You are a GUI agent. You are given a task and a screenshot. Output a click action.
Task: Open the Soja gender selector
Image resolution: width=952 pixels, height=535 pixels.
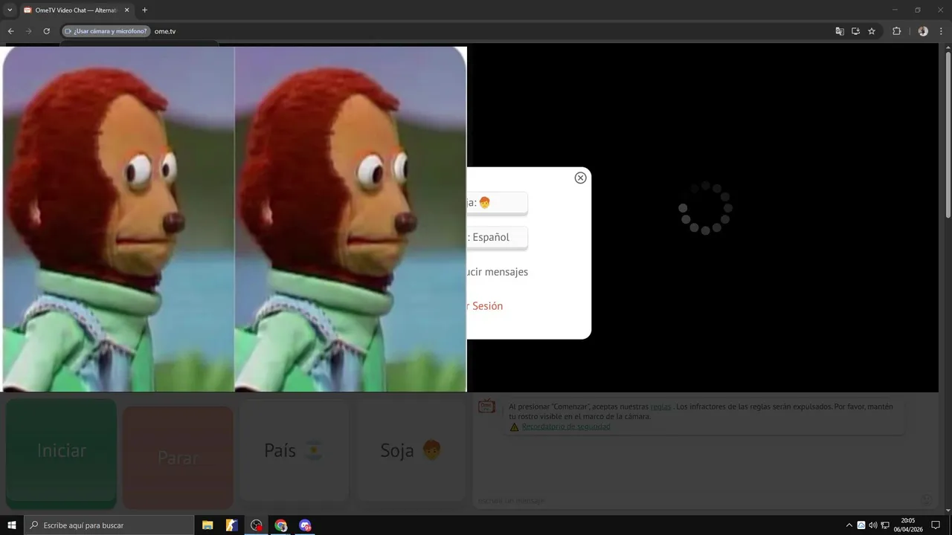[x=411, y=450]
